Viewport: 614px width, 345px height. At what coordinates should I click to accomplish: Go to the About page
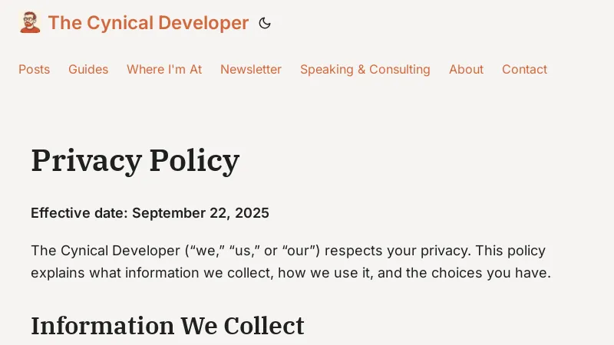tap(466, 69)
